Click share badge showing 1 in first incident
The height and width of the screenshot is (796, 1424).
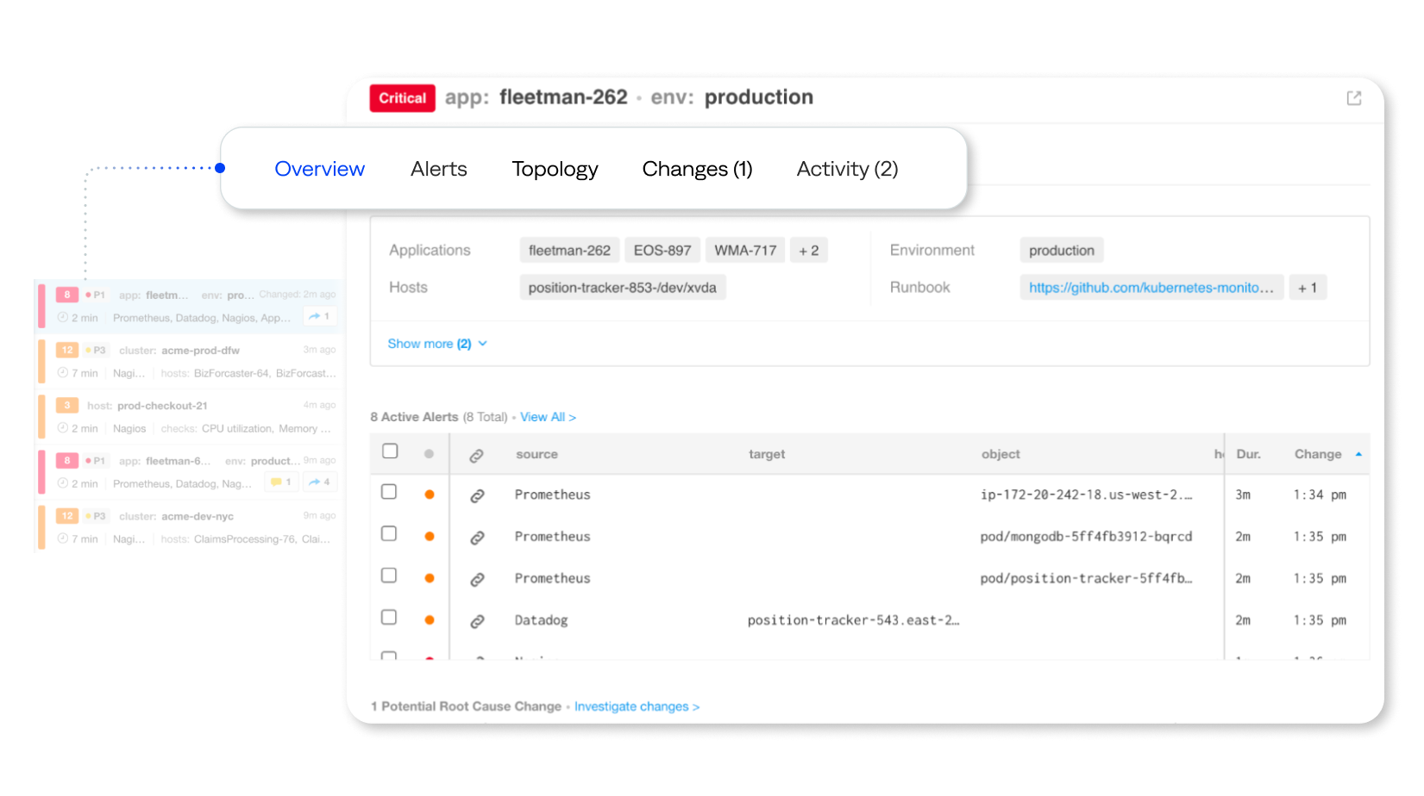point(319,316)
